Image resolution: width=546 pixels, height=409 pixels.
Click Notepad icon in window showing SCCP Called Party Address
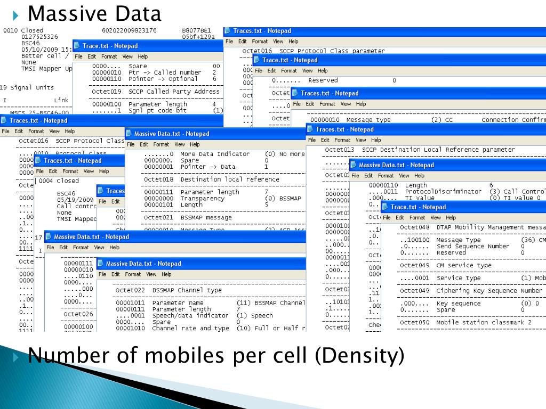point(77,46)
